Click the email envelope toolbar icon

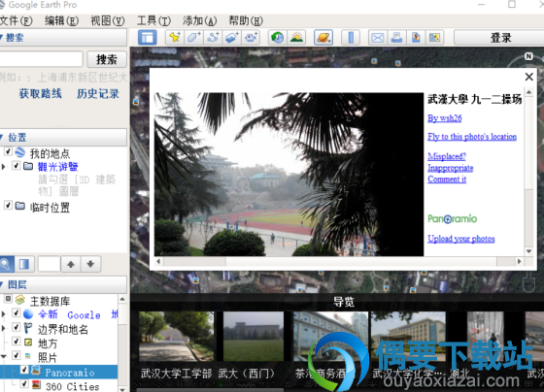point(377,38)
